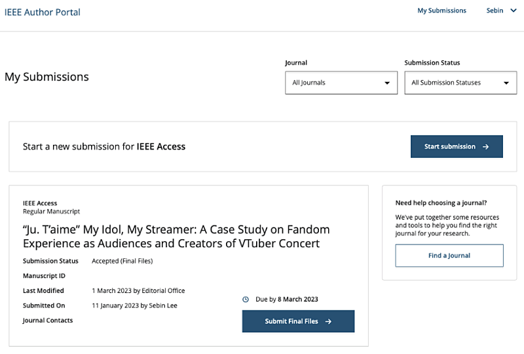Expand the All Submission Statuses dropdown
The height and width of the screenshot is (354, 524).
[460, 83]
